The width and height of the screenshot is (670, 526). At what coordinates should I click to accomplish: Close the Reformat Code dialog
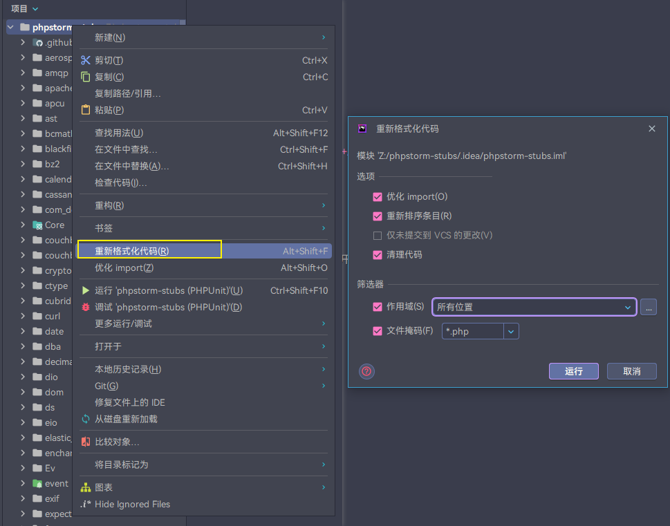click(651, 129)
